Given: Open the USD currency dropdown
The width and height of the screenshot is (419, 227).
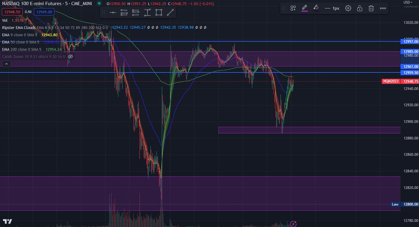Looking at the screenshot, I should (x=408, y=2).
